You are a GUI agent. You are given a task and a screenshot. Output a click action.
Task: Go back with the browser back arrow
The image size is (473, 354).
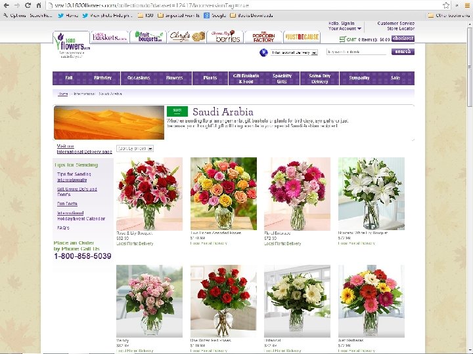pyautogui.click(x=6, y=5)
